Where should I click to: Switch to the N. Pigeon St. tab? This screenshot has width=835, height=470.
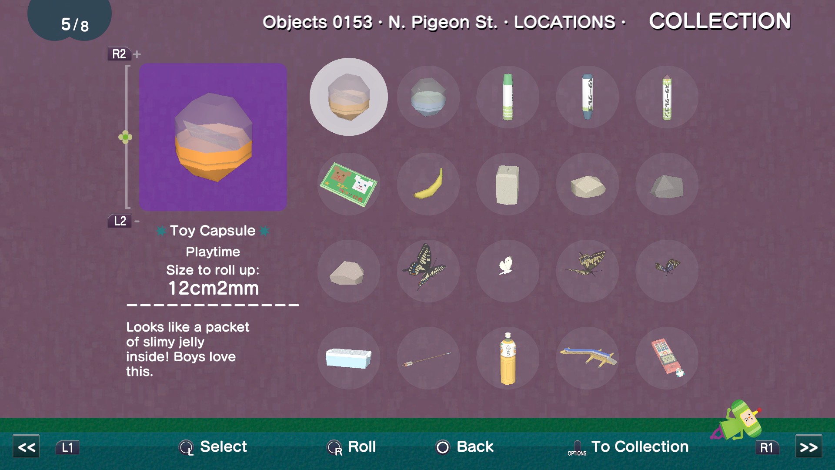(x=442, y=22)
